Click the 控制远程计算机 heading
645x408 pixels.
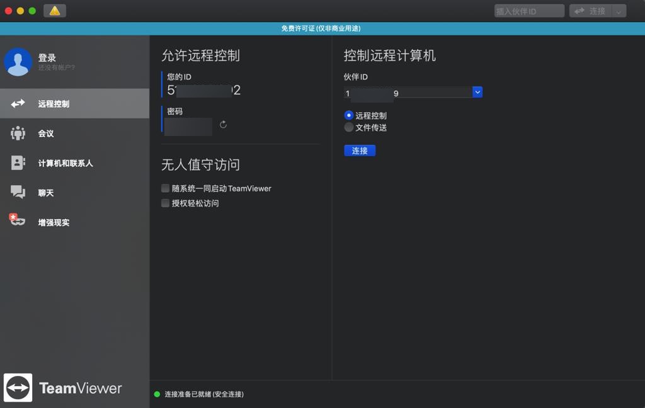[389, 55]
